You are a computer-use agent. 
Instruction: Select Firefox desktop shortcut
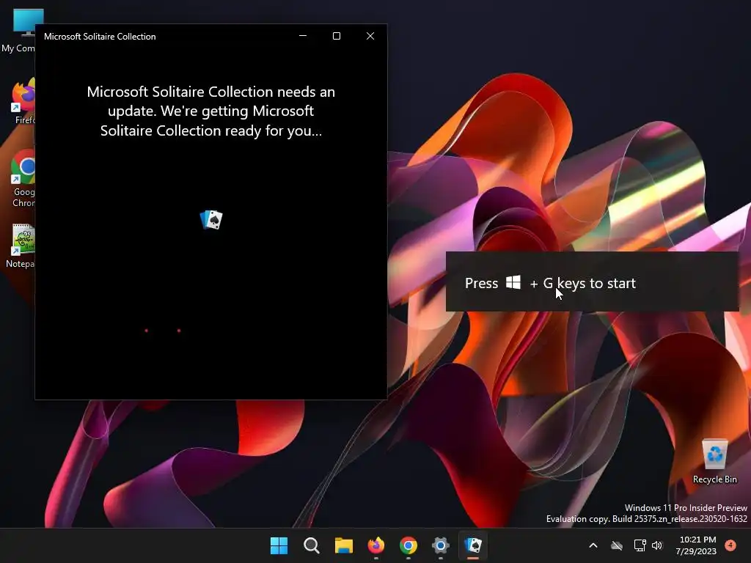[23, 102]
